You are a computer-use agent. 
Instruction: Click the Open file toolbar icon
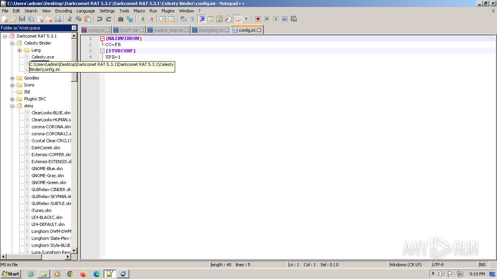click(13, 19)
